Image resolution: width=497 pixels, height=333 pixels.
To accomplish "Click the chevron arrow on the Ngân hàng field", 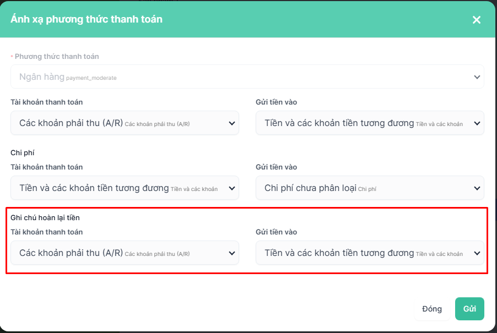I will (x=477, y=77).
